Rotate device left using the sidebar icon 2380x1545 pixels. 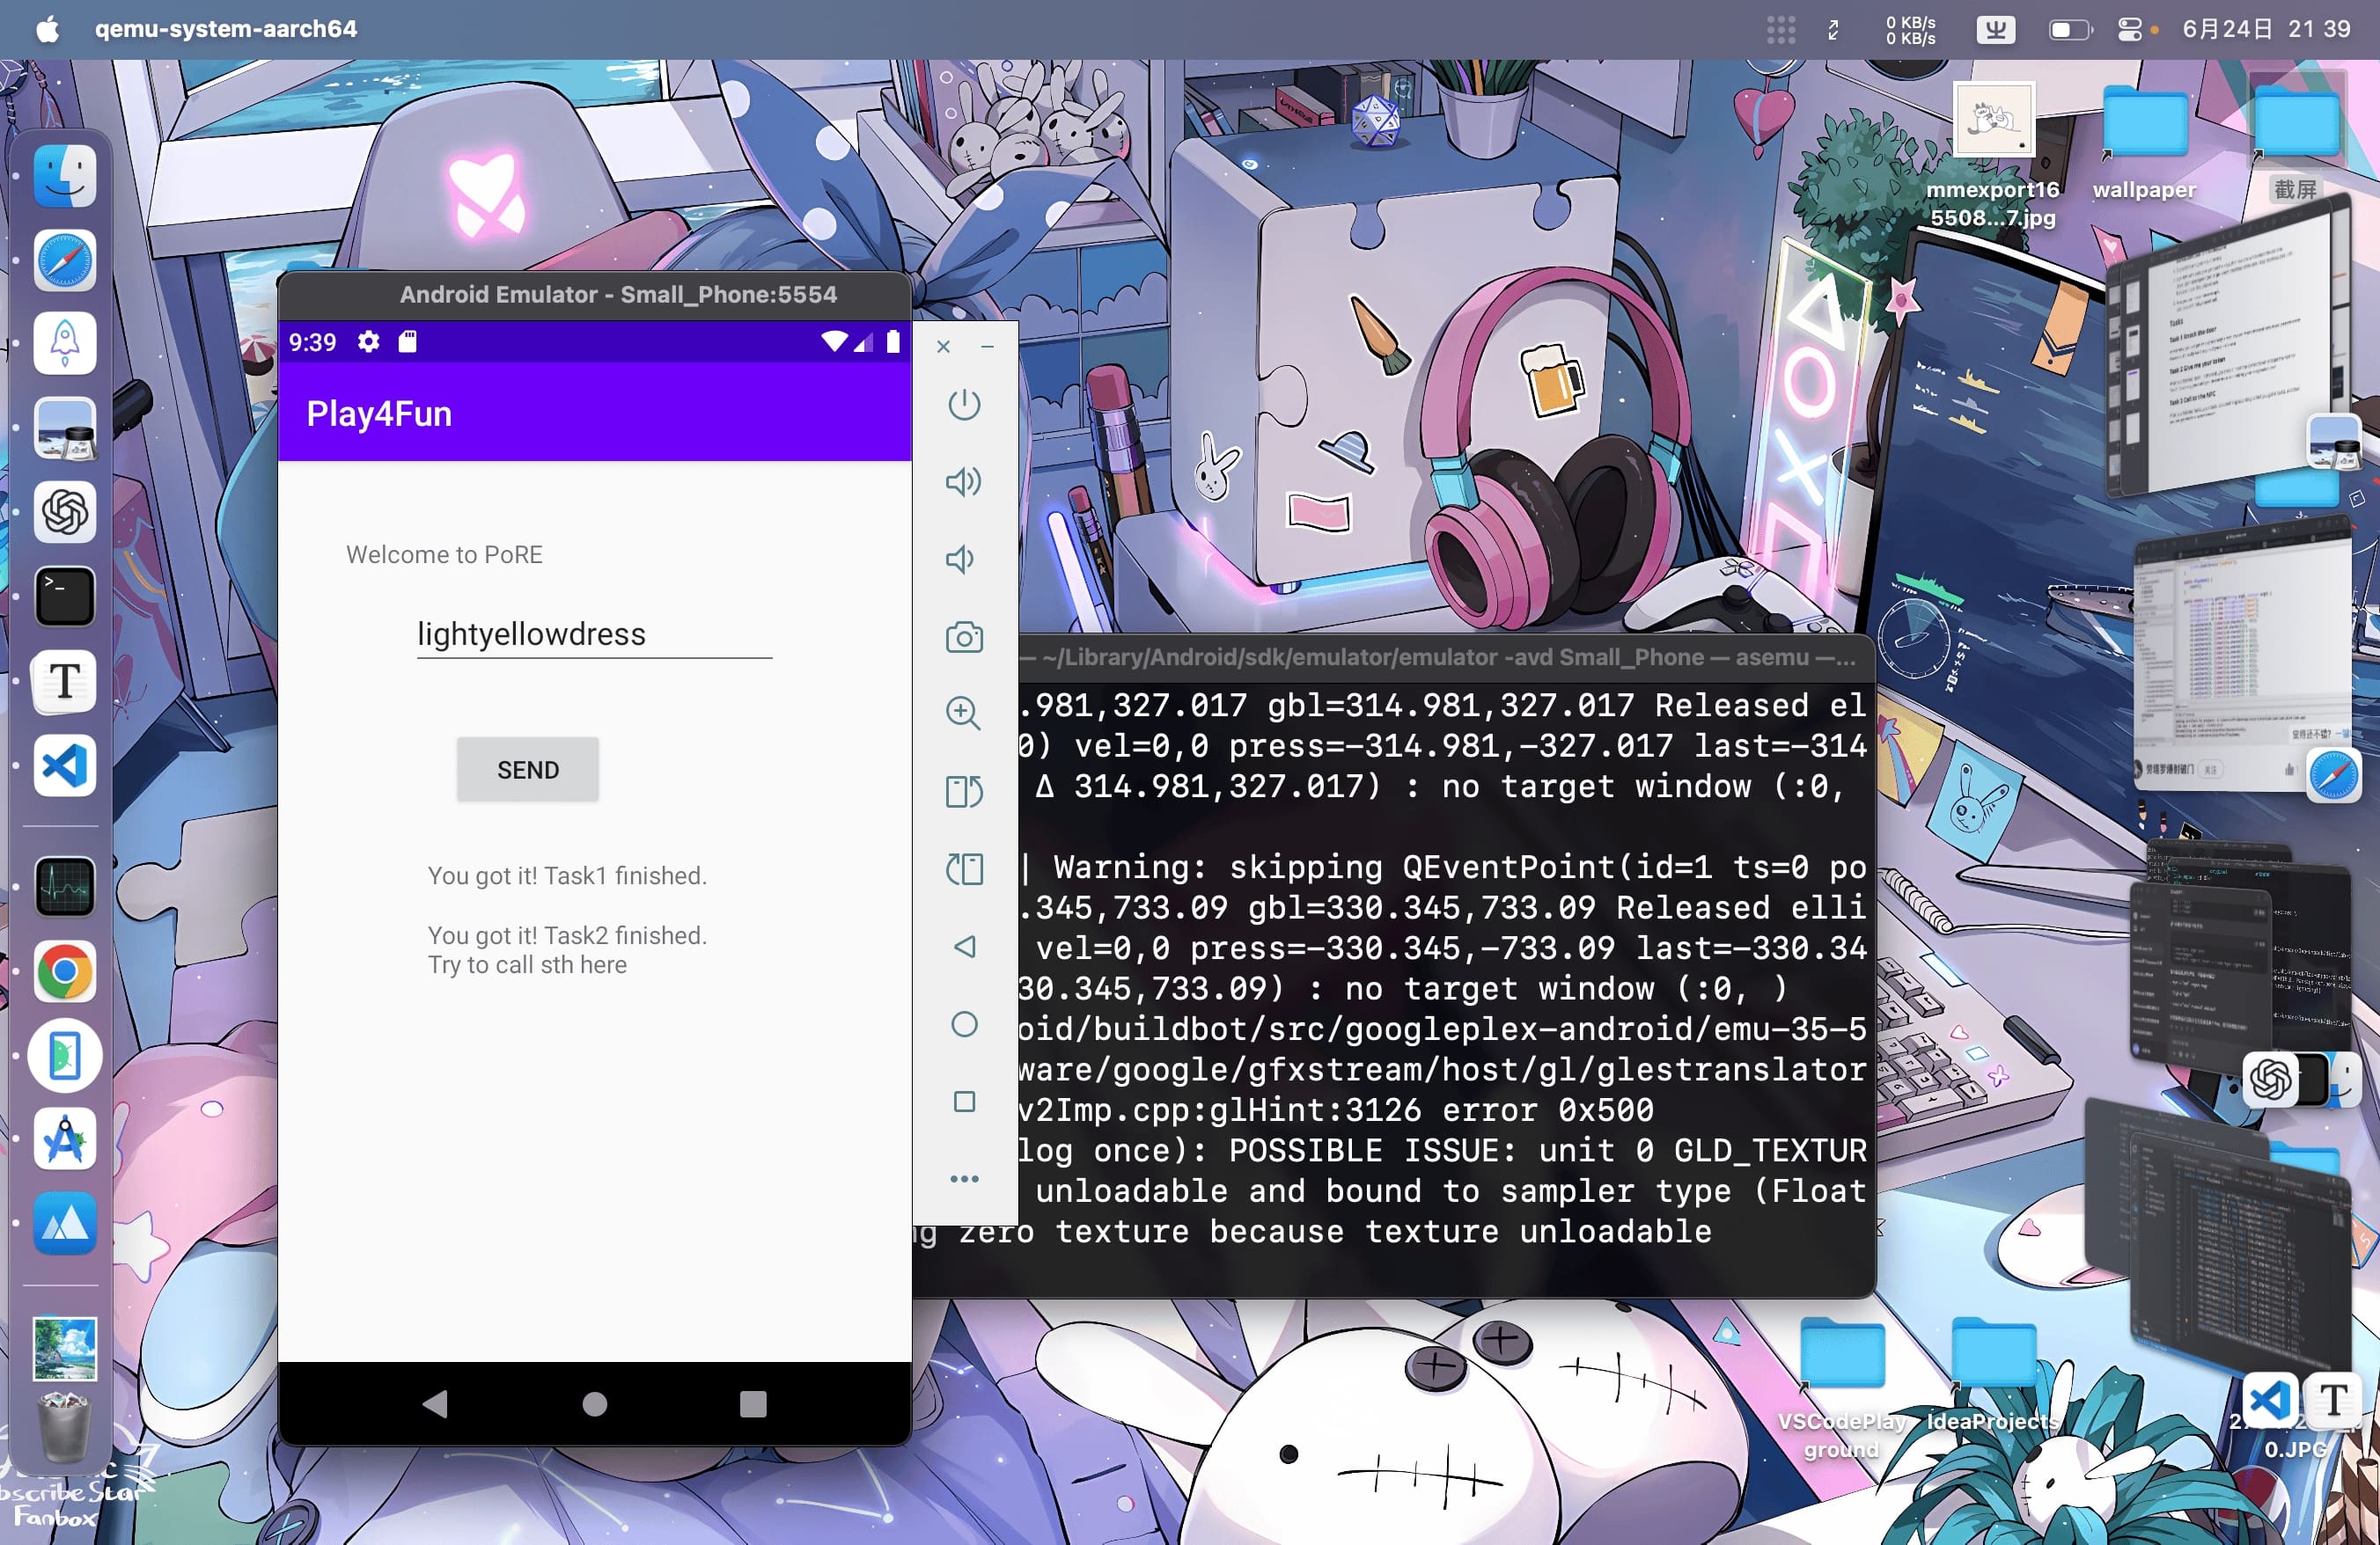964,792
